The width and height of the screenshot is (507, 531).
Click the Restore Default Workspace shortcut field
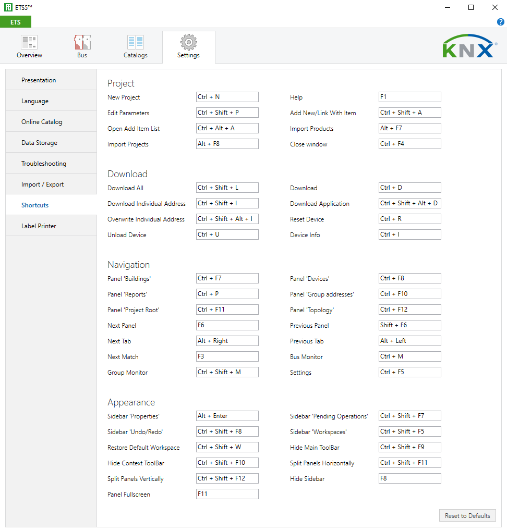227,447
